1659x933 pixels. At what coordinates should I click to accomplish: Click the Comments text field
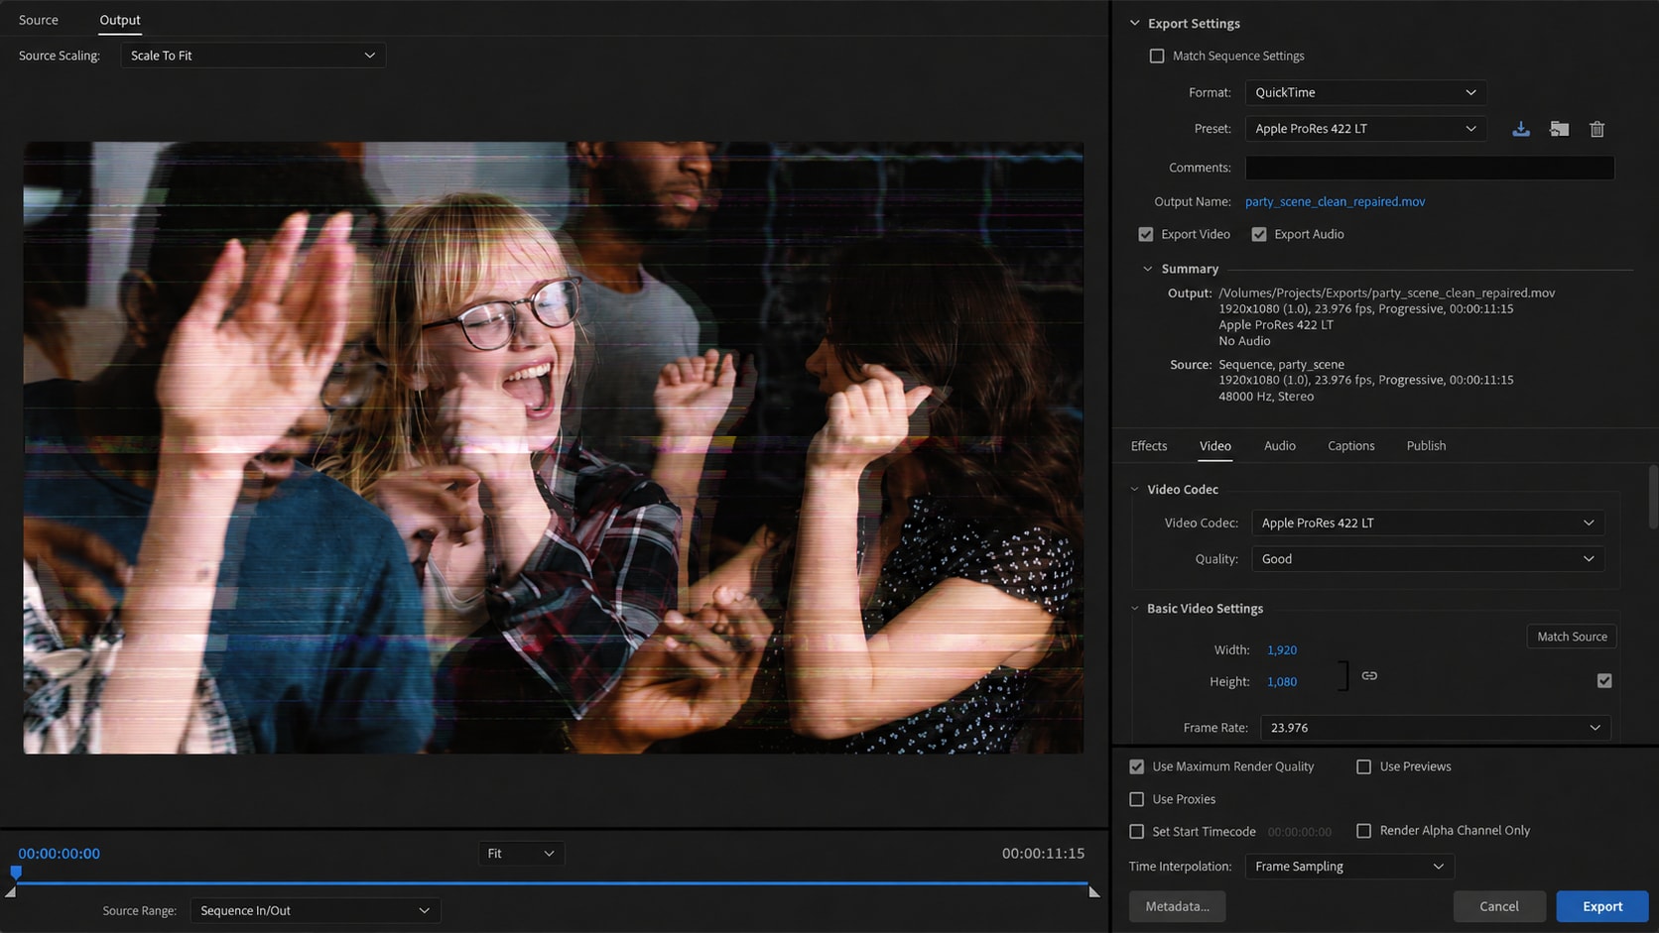[1430, 168]
